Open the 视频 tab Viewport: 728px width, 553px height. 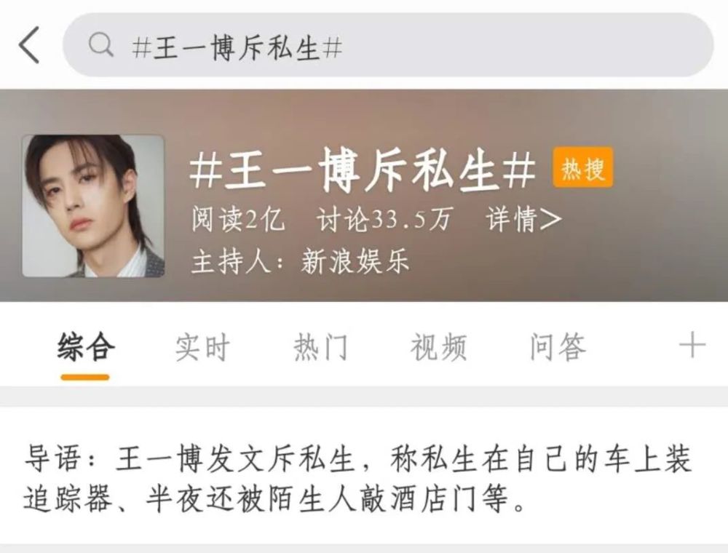(438, 346)
